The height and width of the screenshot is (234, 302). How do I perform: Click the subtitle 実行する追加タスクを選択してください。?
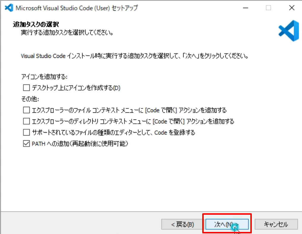pyautogui.click(x=67, y=33)
